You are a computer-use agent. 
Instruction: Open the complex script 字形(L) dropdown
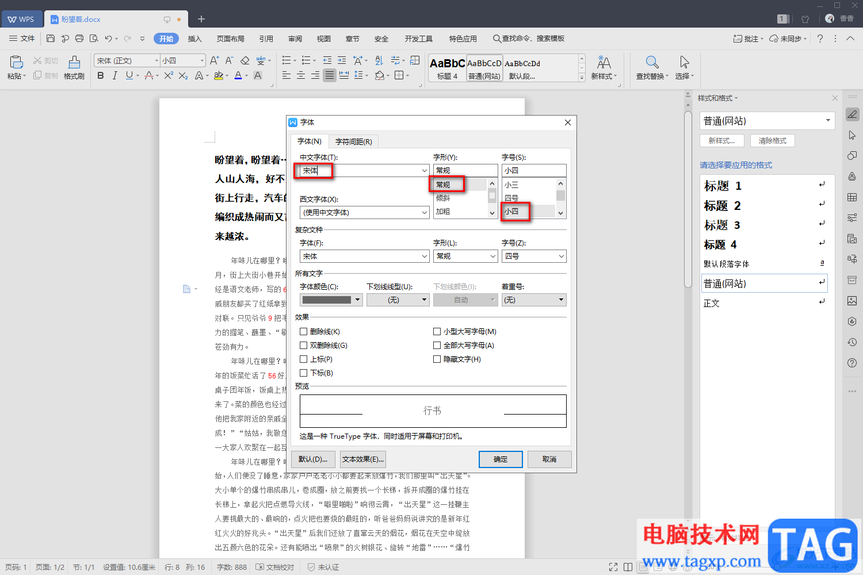pos(492,256)
